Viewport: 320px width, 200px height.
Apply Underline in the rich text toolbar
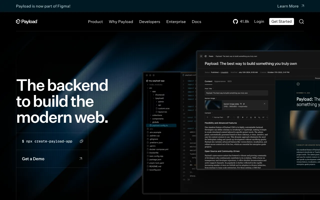[x=251, y=117]
